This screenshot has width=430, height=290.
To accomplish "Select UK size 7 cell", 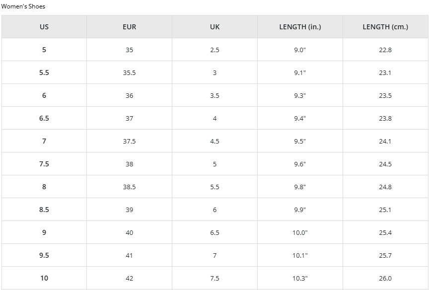I will [215, 255].
